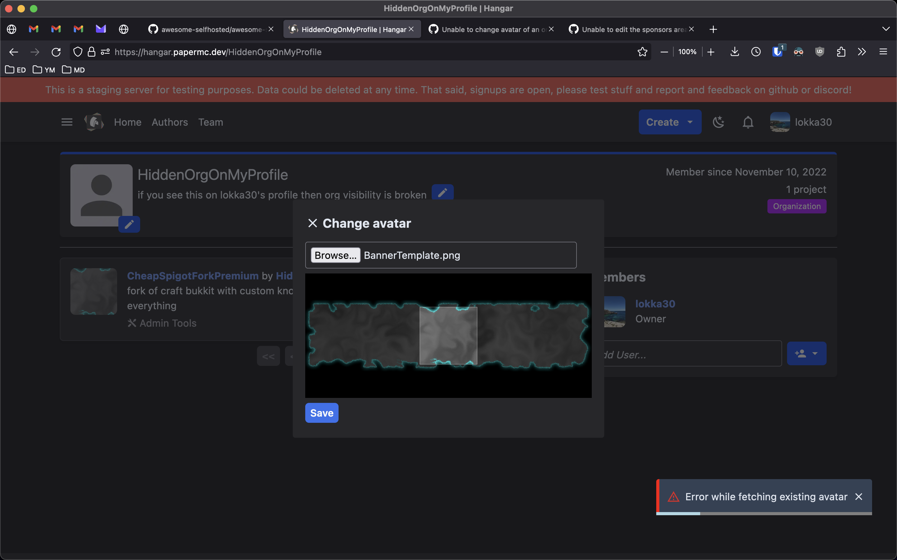Toggle tracking protection via the shield icon
897x560 pixels.
point(78,52)
